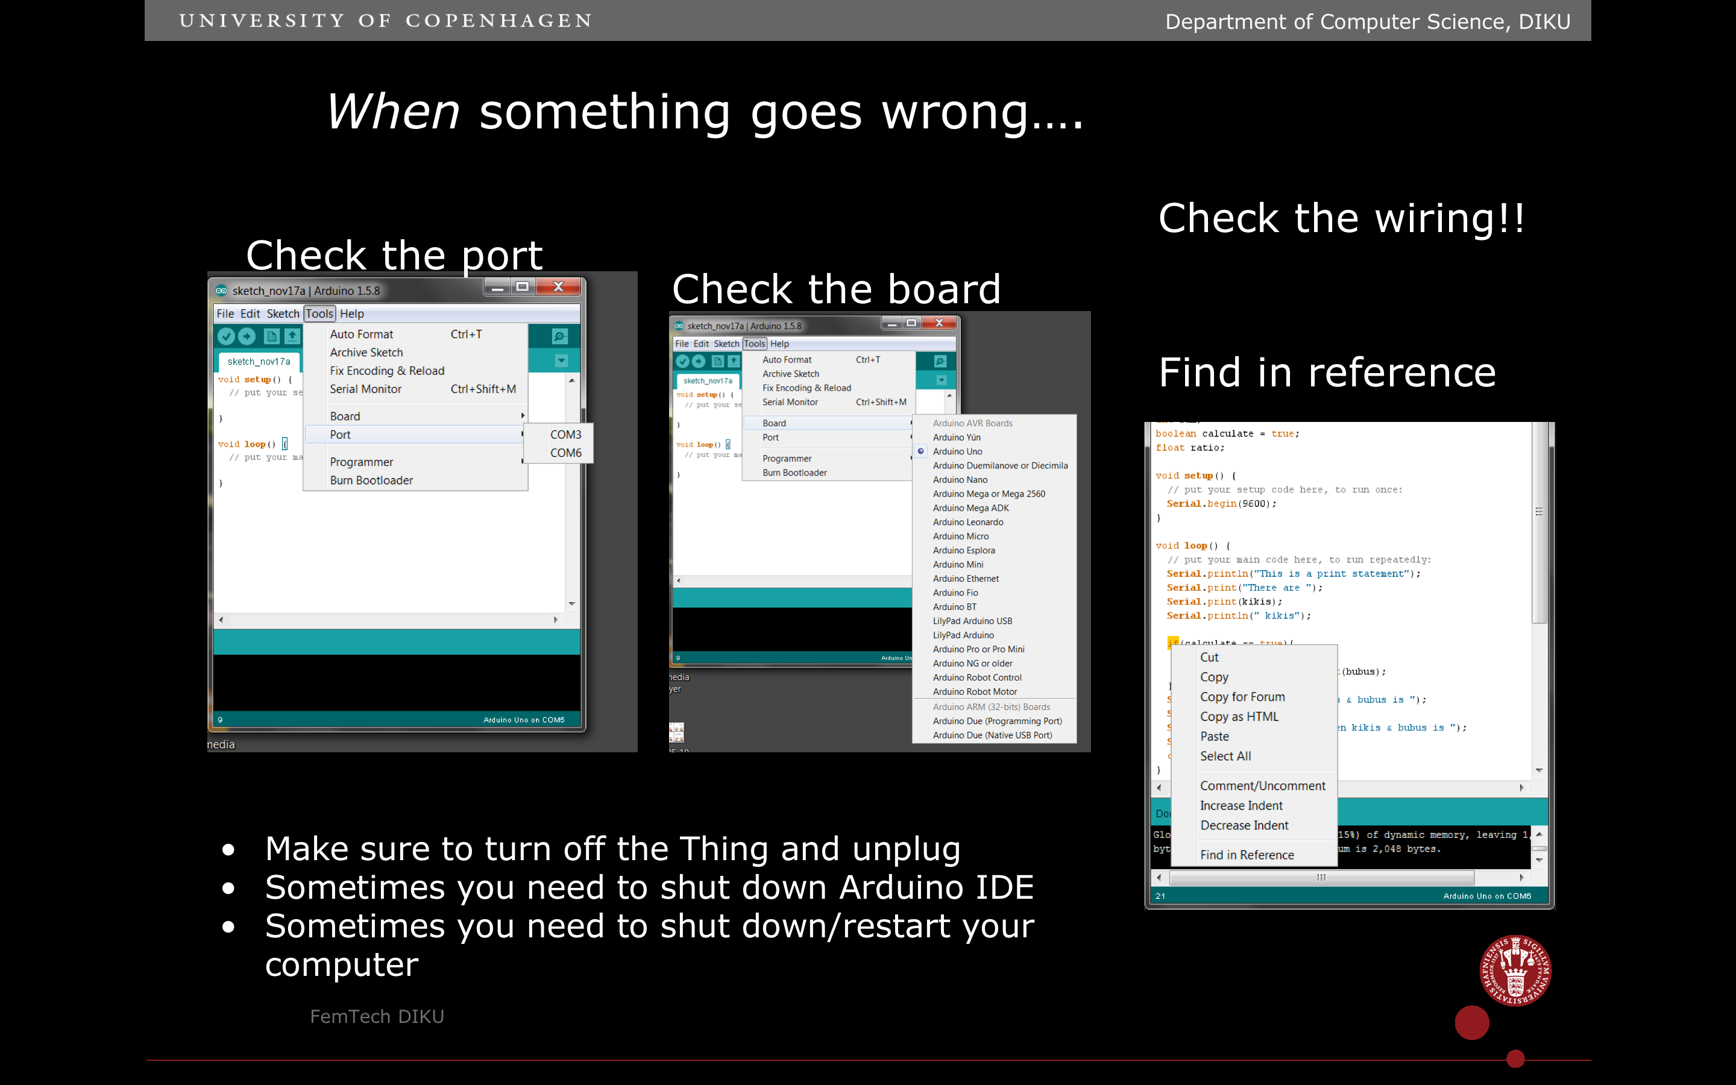This screenshot has height=1085, width=1736.
Task: Click horizontal scrollbar thumb in reference window console
Action: (x=1321, y=878)
